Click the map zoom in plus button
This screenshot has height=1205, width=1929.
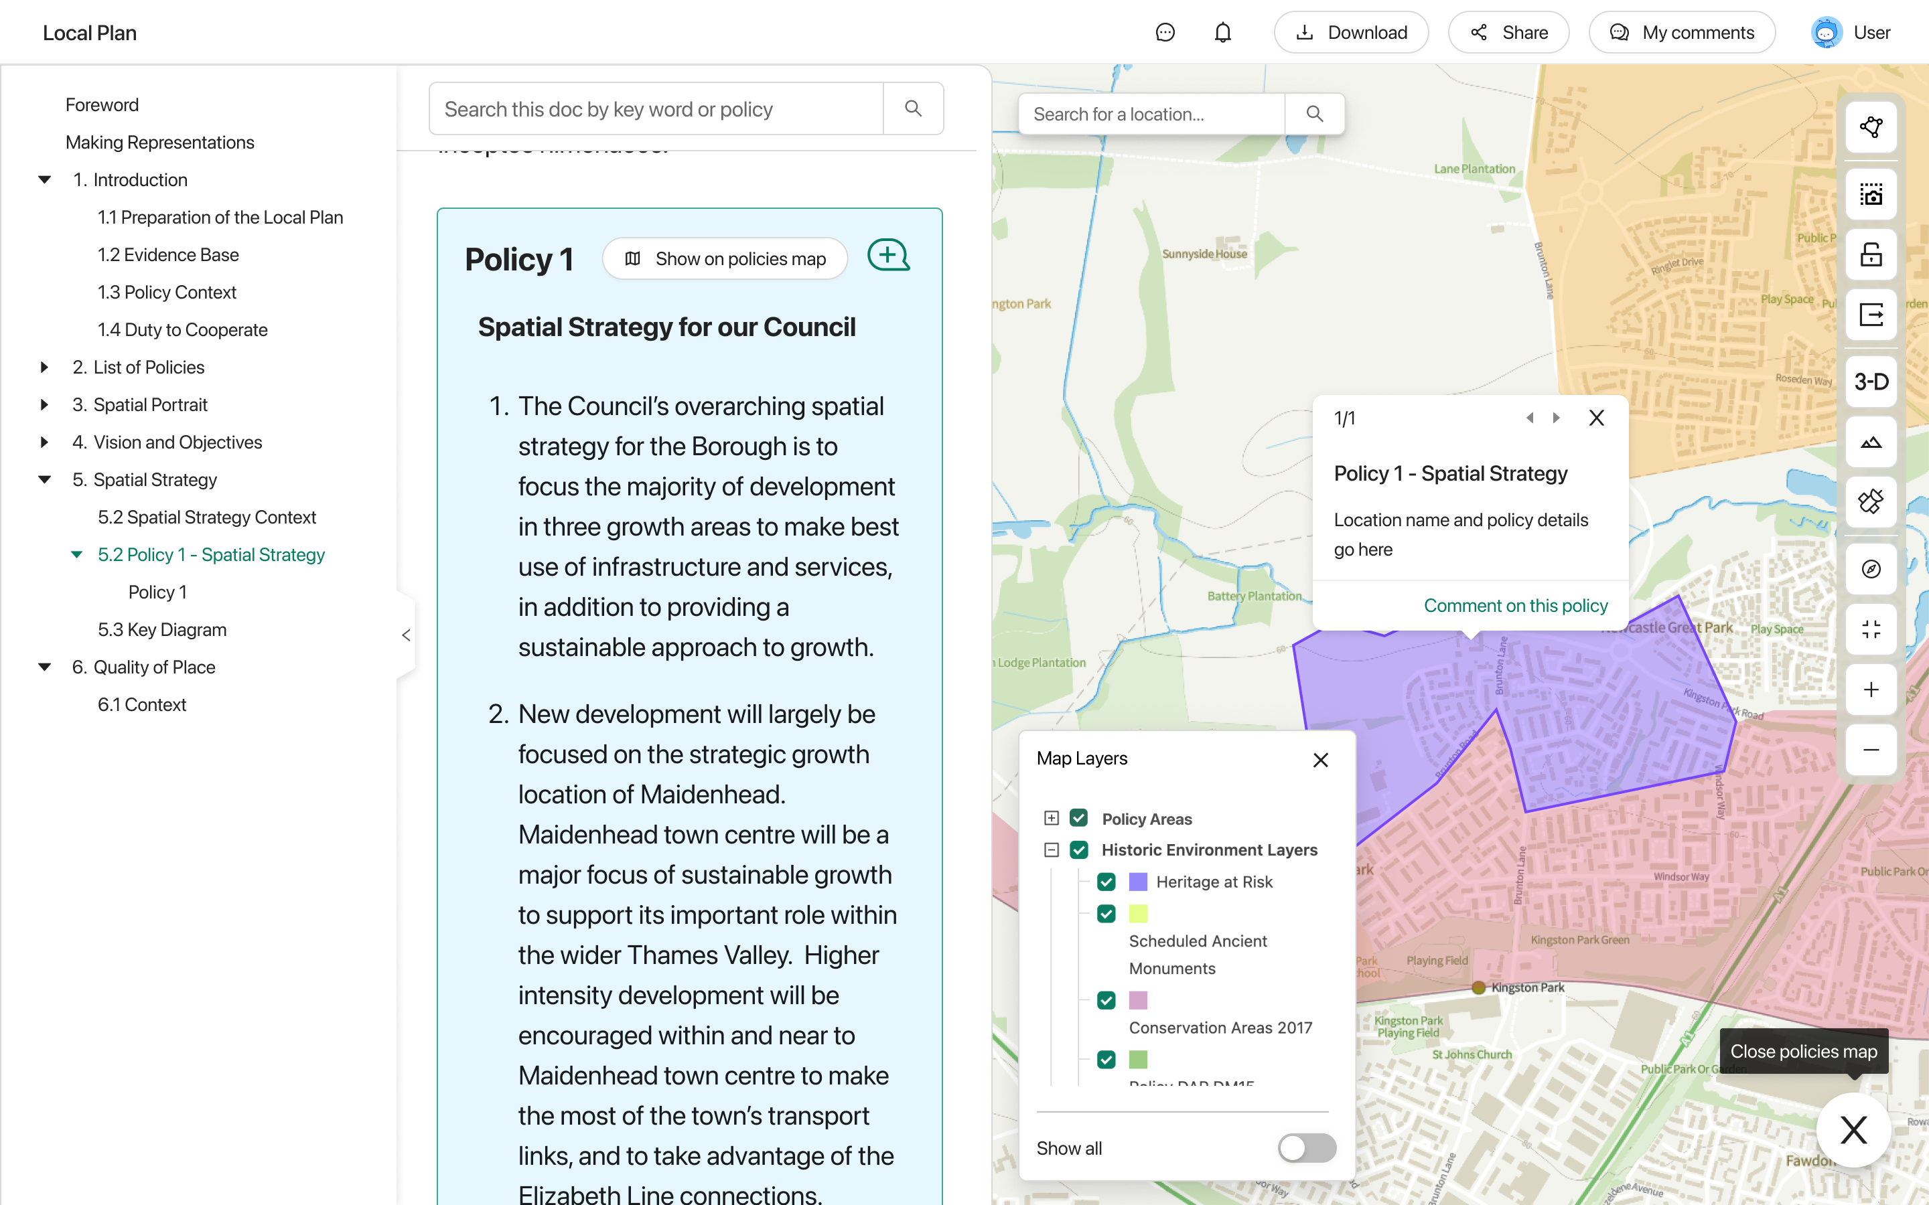pyautogui.click(x=1871, y=690)
